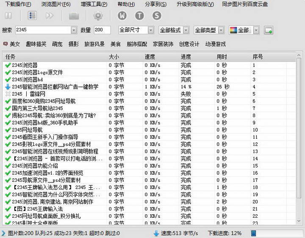305x238 pixels.
Task: Click the 旅游风景 category link
Action: click(x=94, y=44)
